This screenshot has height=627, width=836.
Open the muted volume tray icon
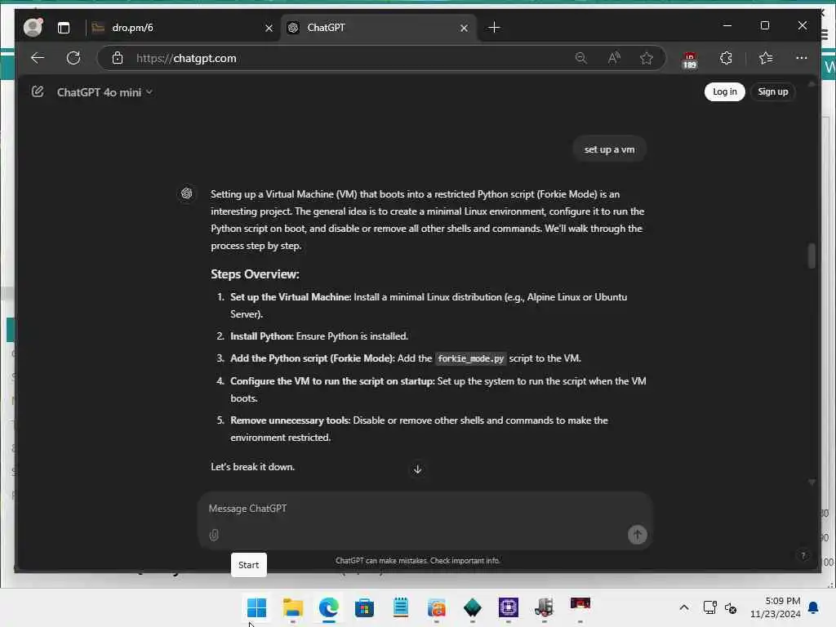(731, 607)
